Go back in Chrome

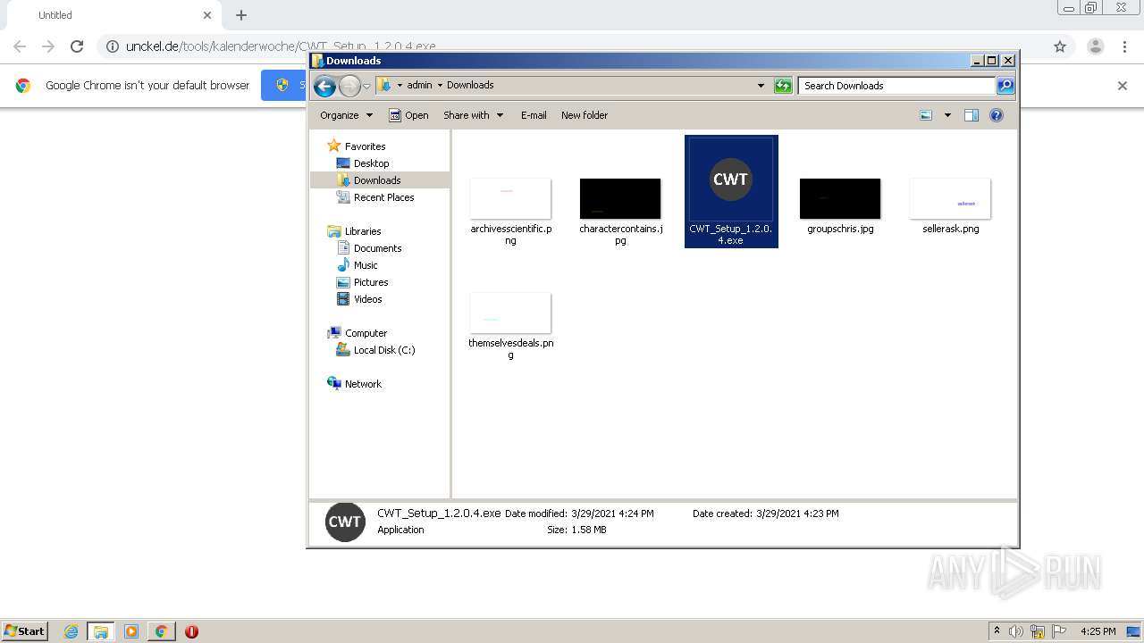click(x=20, y=46)
